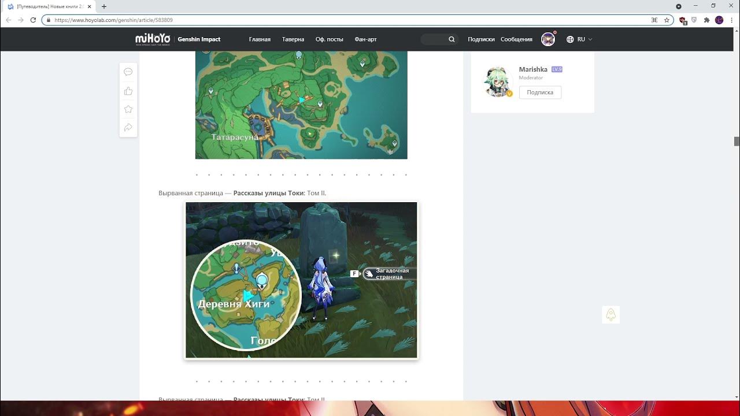Screen dimensions: 740x416
Task: Click the page vertical scrollbar thumb
Action: 737,142
